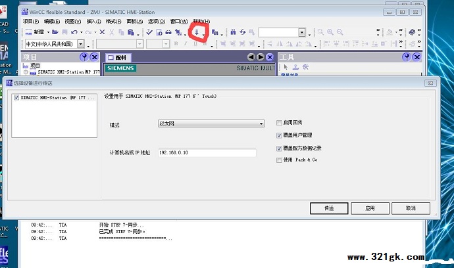
Task: Click the pin icon on 项目 panel
Action: tap(84, 57)
